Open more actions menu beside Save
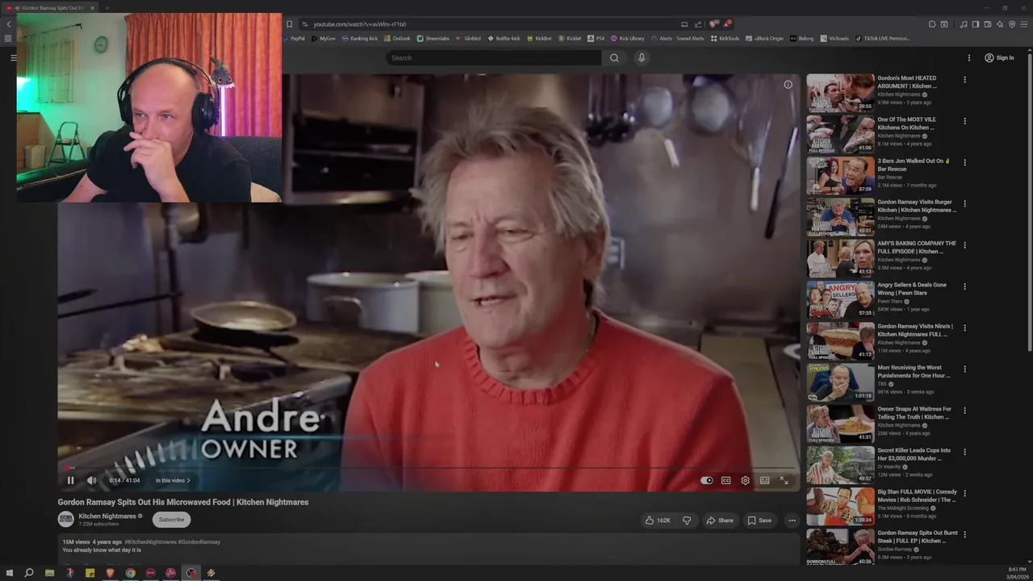 [x=792, y=520]
